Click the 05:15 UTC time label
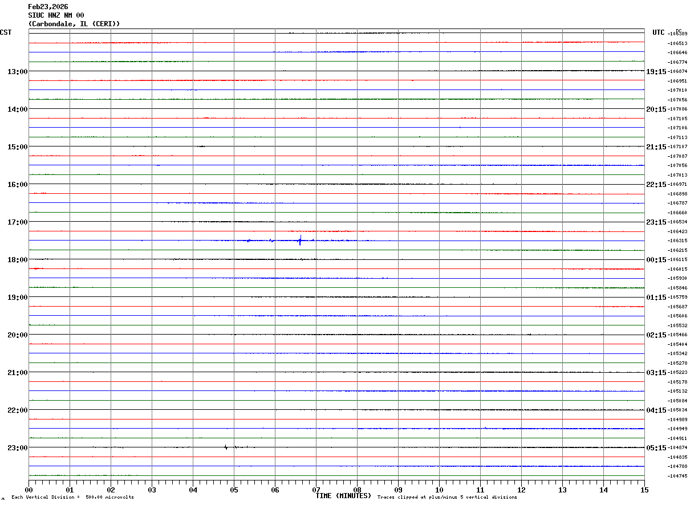690x505 pixels. [656, 447]
